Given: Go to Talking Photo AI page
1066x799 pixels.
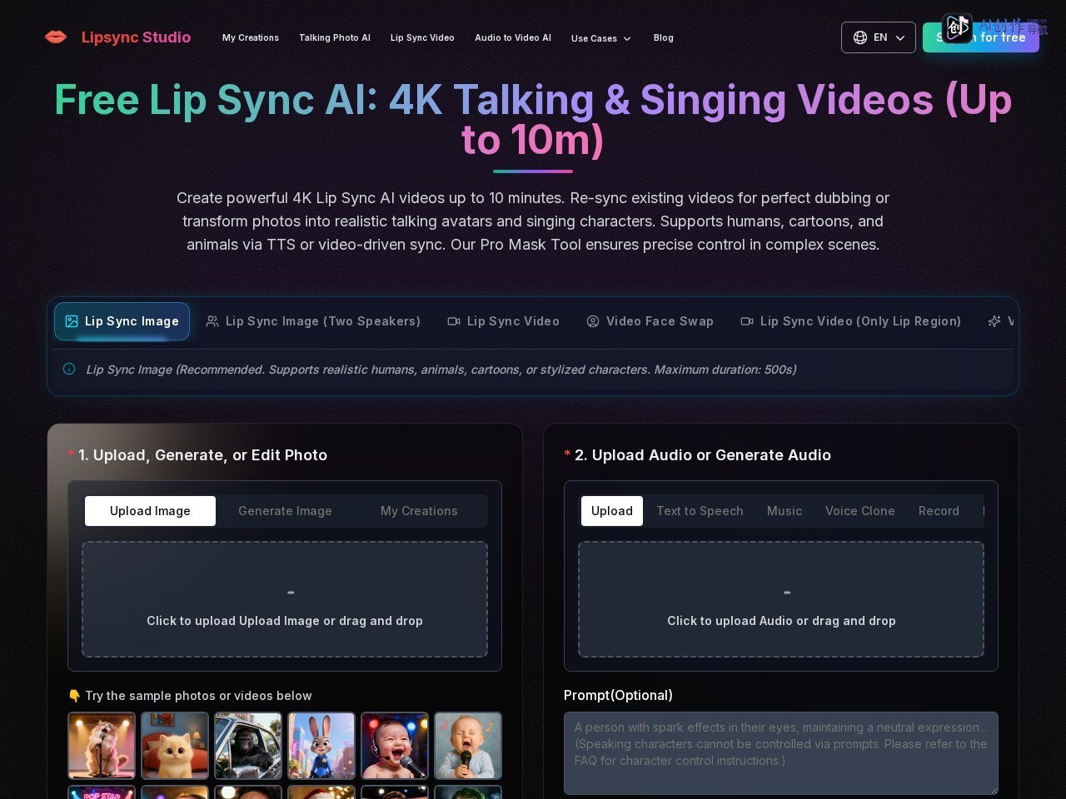Looking at the screenshot, I should pyautogui.click(x=335, y=37).
